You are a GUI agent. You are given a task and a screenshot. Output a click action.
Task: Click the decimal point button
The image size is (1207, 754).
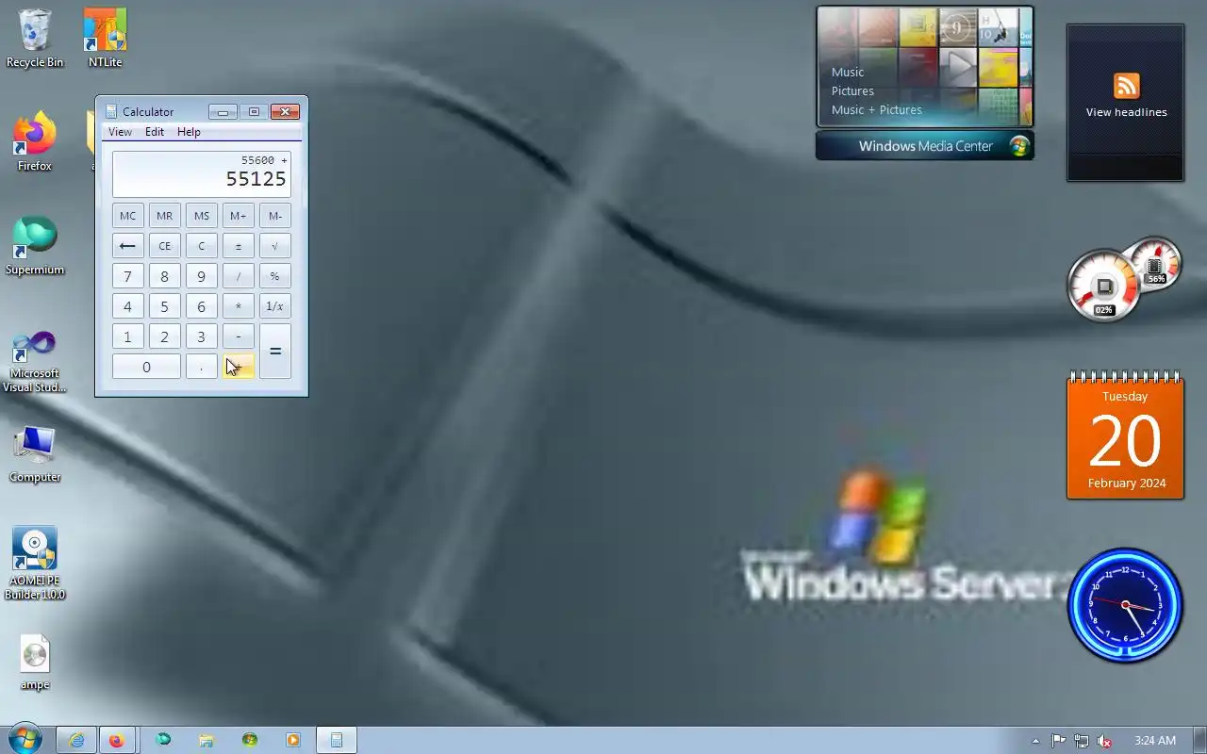(x=201, y=367)
